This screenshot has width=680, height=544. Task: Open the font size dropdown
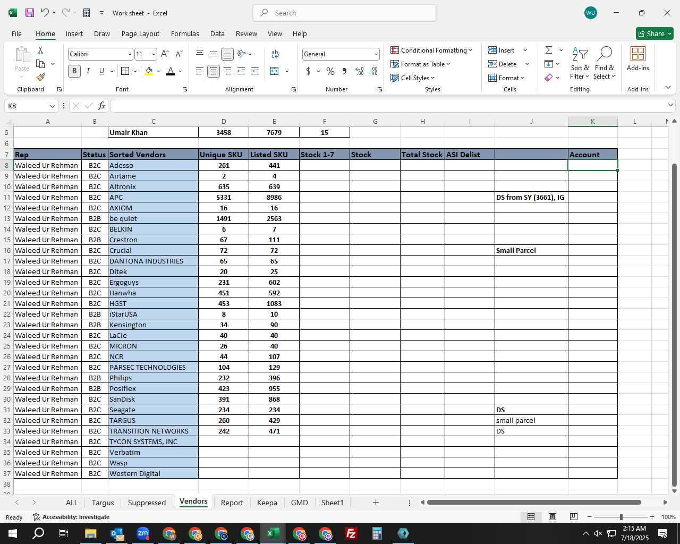pyautogui.click(x=154, y=54)
